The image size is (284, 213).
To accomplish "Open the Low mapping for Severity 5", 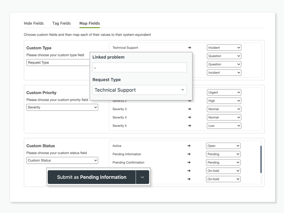I will click(x=224, y=126).
